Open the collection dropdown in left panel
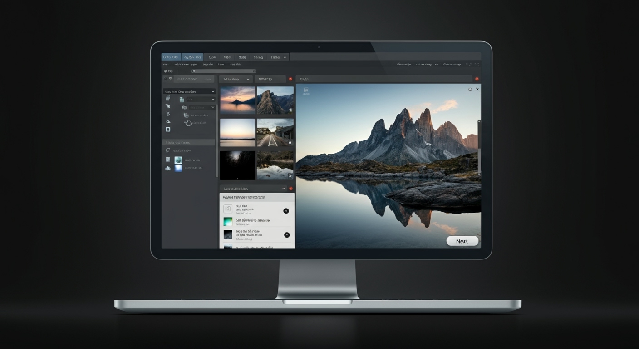639x349 pixels. tap(189, 91)
